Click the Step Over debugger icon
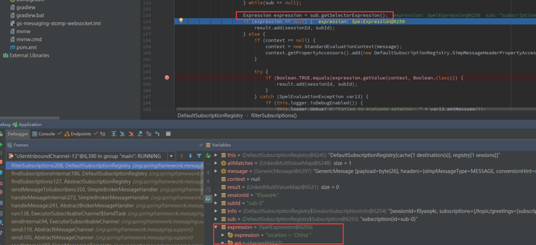Viewport: 536px width, 245px height. (x=113, y=134)
